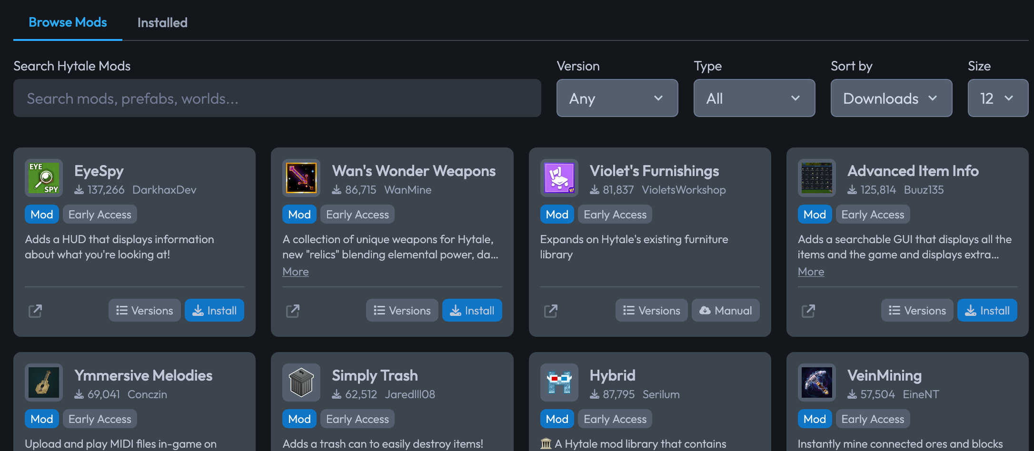Open Wan's Wonder Weapons external link icon
Viewport: 1034px width, 451px height.
pos(293,311)
